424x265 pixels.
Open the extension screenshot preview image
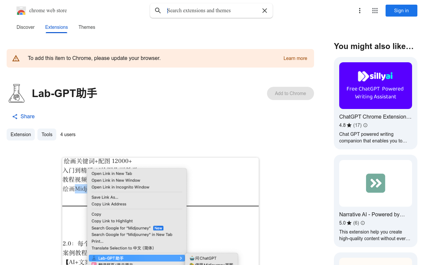click(160, 211)
